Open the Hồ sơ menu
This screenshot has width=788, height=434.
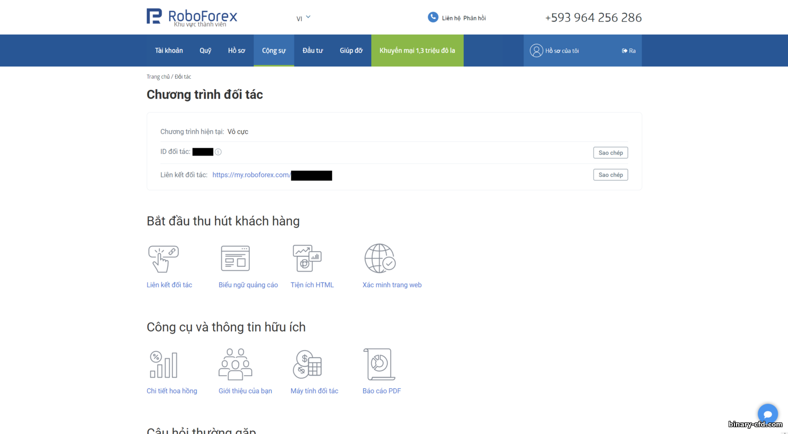(x=237, y=50)
